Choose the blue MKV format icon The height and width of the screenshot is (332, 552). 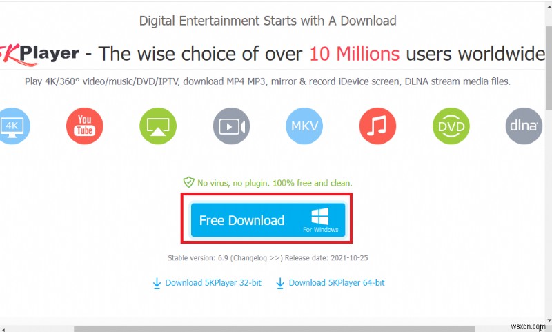click(304, 126)
